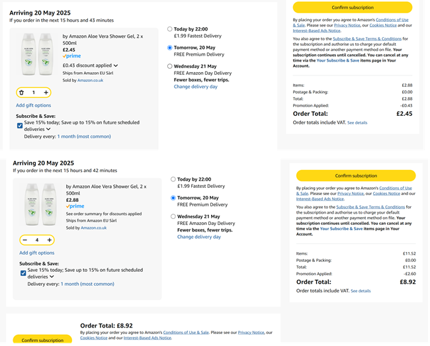Viewport: 430px width, 346px height.
Task: Select 'Today by 22:00' in the £8.92 order
Action: point(173,179)
